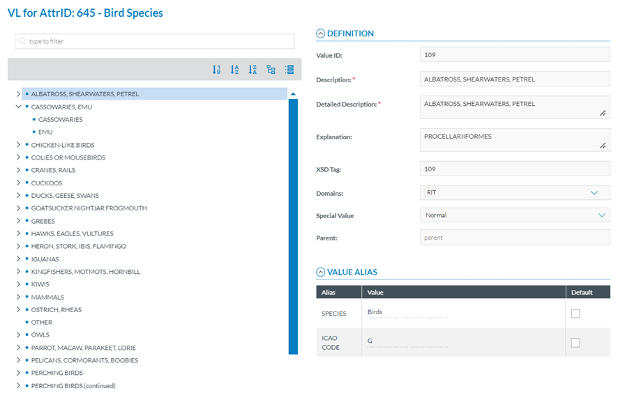Collapse the DEFINITION section
Image resolution: width=618 pixels, height=393 pixels.
click(321, 33)
